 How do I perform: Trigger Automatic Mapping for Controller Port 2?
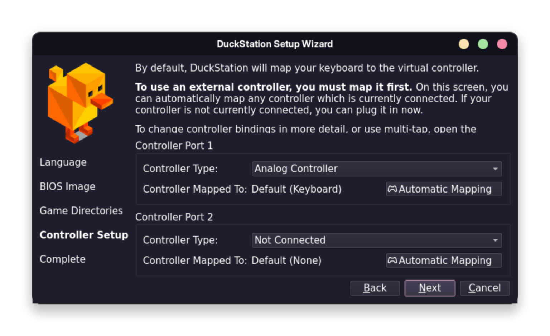pyautogui.click(x=444, y=260)
